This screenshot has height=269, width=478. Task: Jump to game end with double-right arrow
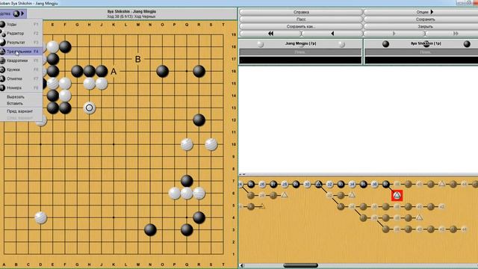click(456, 34)
